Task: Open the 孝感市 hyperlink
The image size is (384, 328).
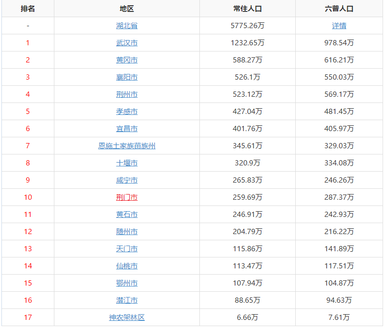Action: [x=126, y=111]
